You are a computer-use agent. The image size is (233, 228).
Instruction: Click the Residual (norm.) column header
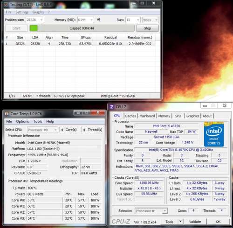click(140, 37)
